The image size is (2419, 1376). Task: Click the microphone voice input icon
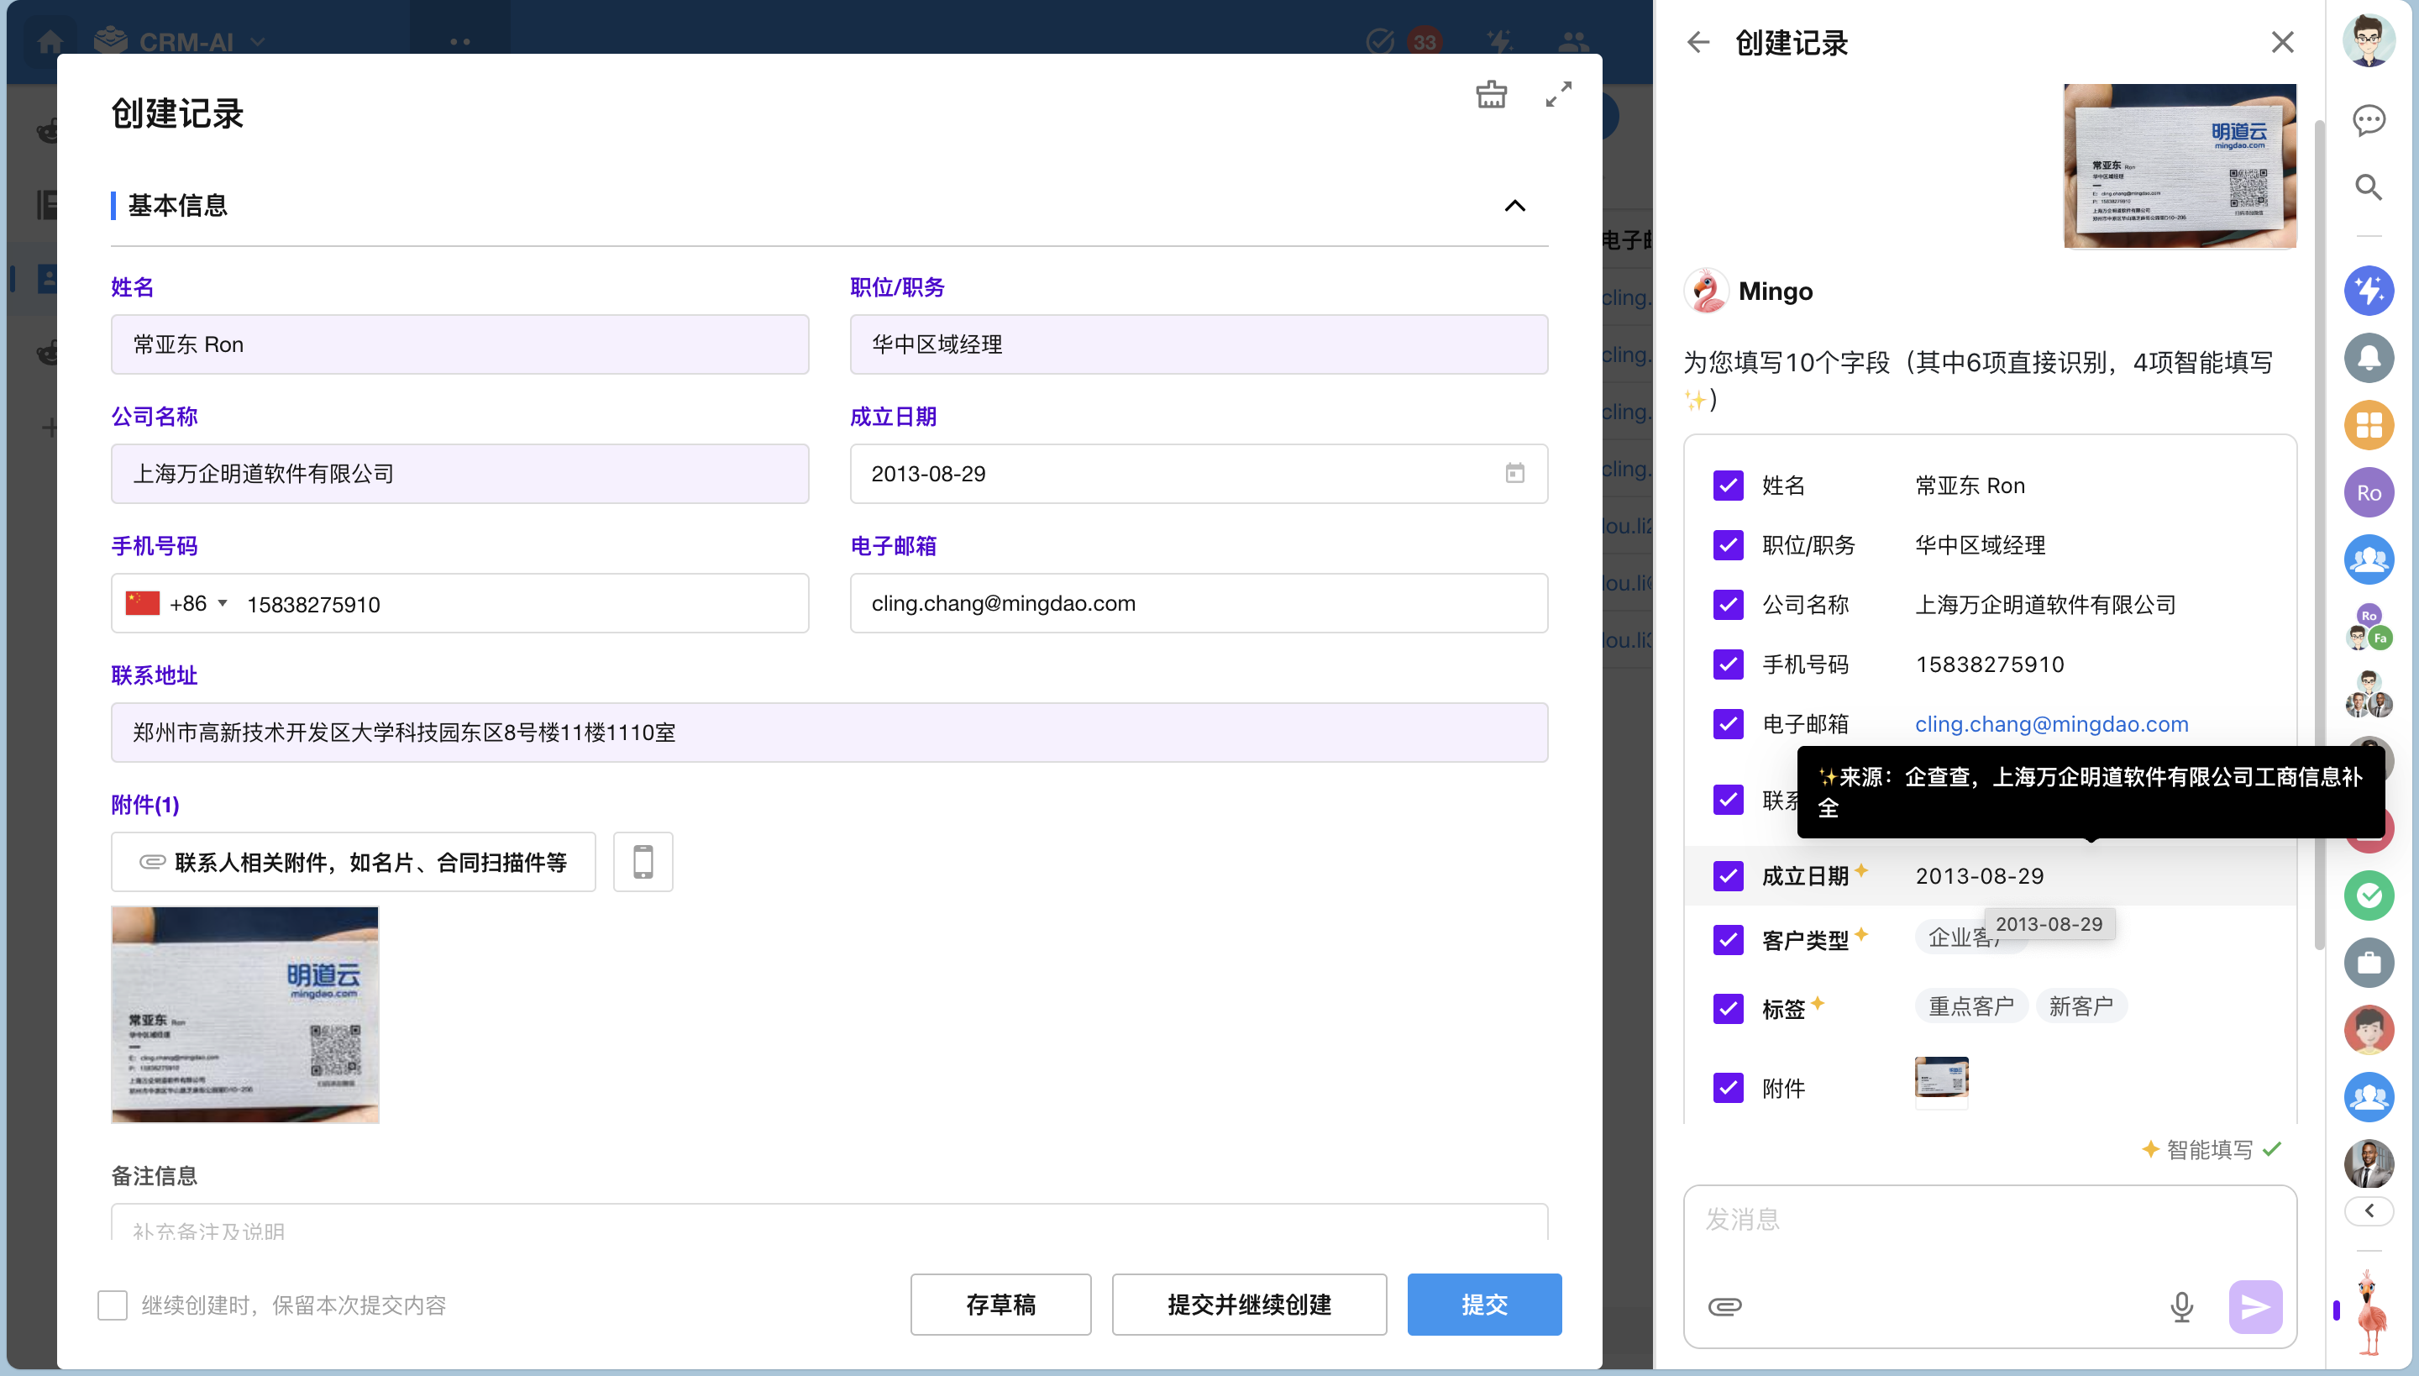point(2180,1306)
